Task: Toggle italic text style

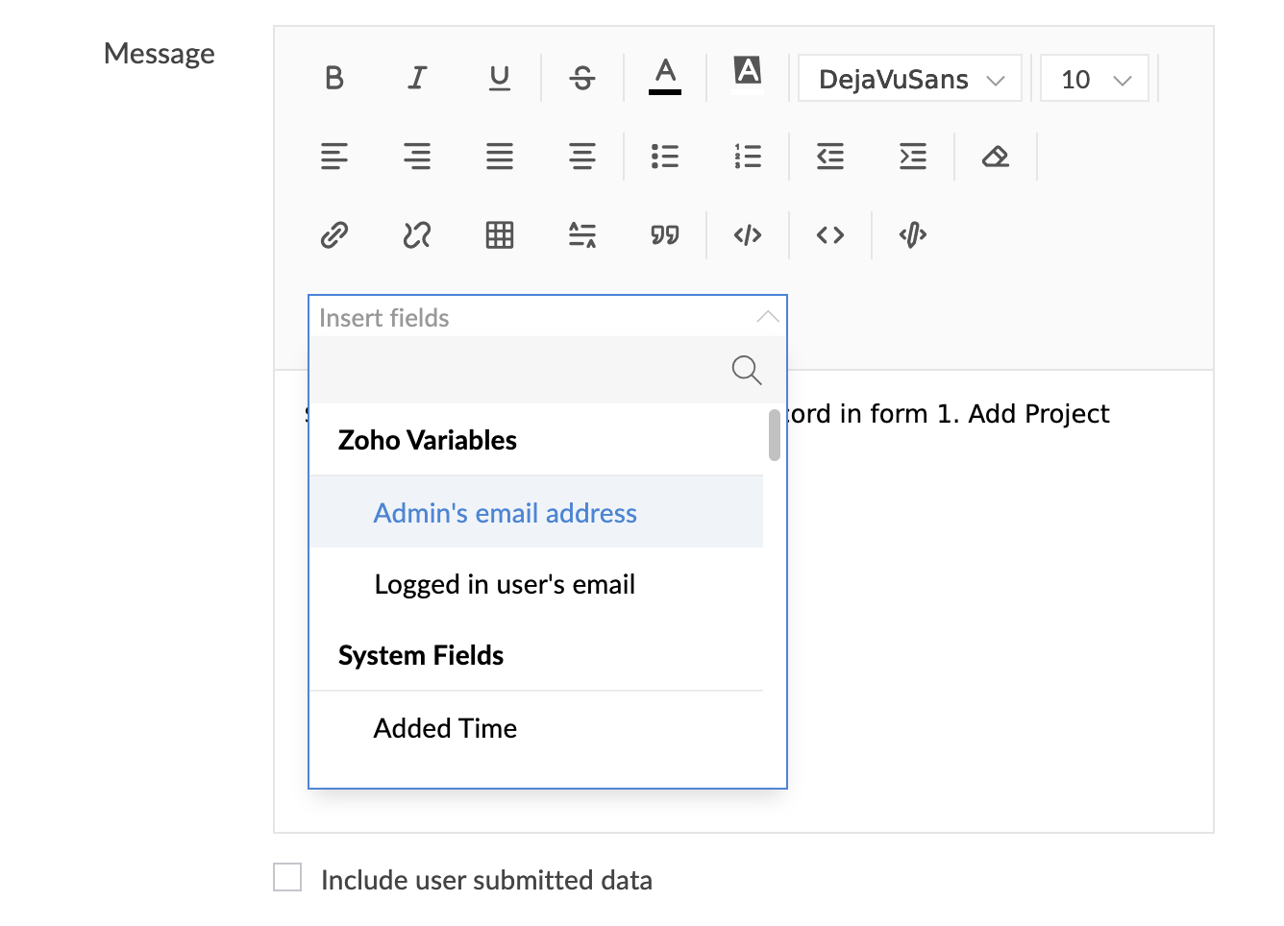Action: pos(417,78)
